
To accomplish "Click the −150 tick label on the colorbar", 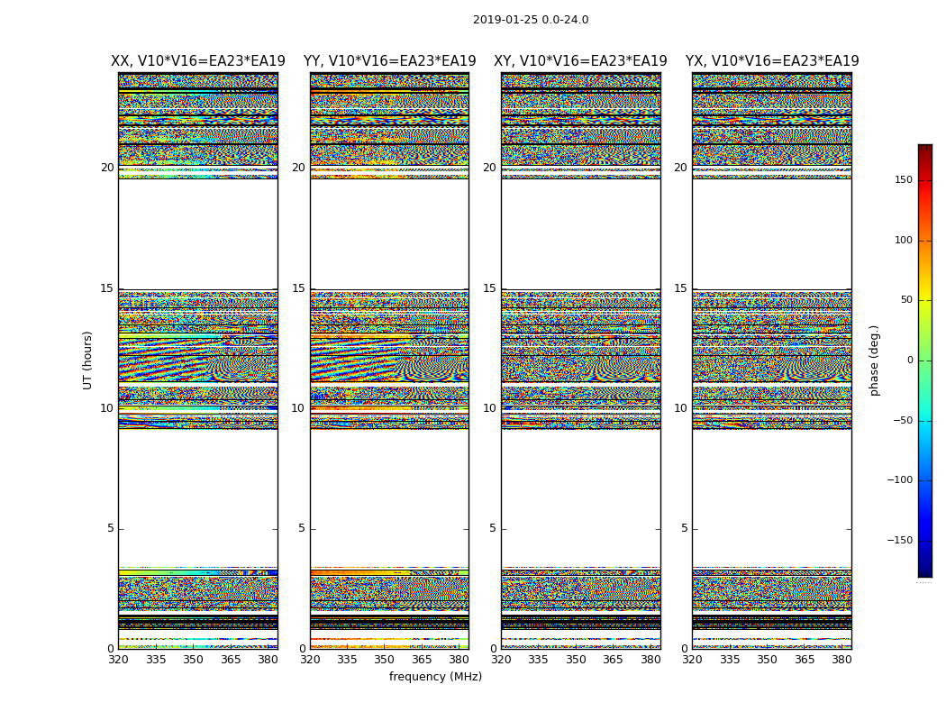I will (x=900, y=541).
